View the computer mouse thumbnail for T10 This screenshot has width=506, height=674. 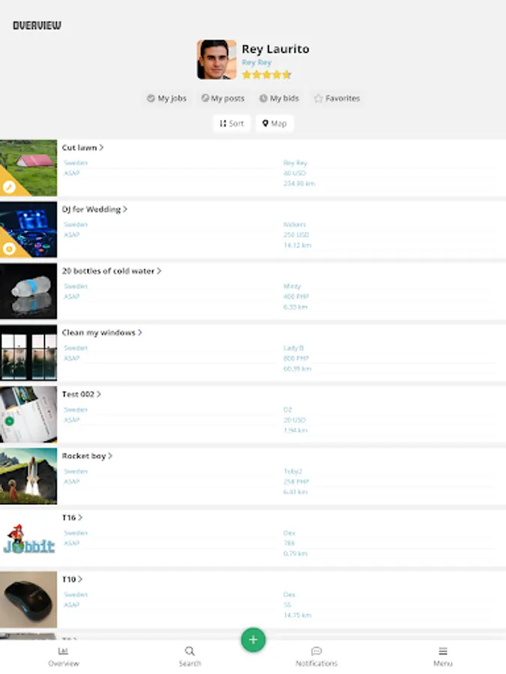tap(28, 599)
